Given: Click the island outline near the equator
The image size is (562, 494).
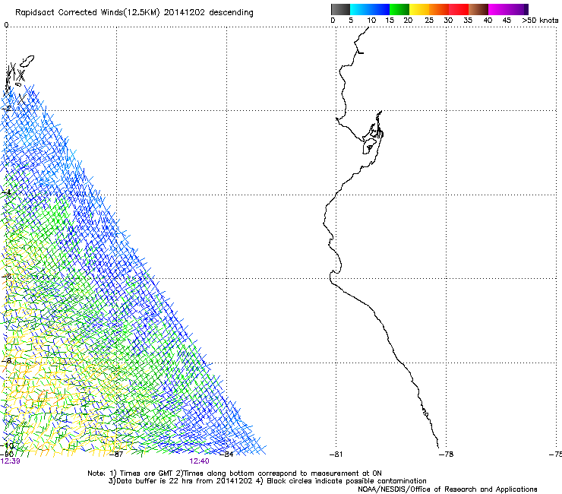Looking at the screenshot, I should point(27,61).
